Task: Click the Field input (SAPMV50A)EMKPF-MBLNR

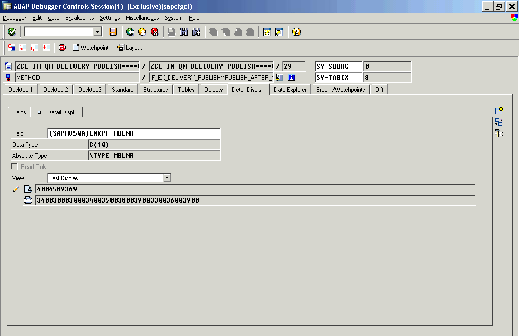Action: (x=134, y=133)
